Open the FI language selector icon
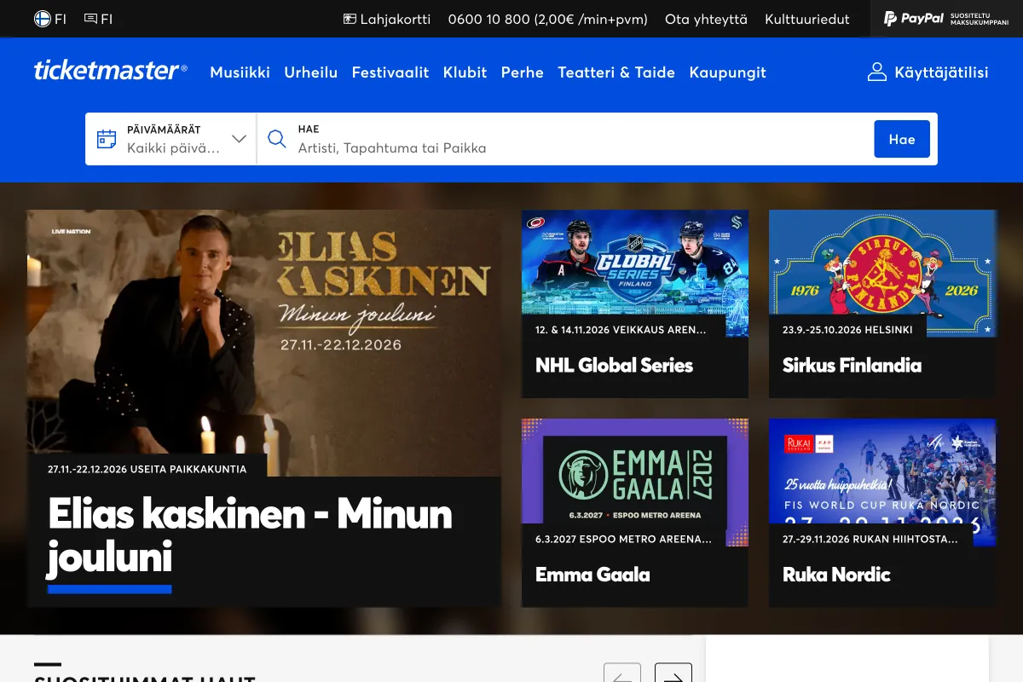Image resolution: width=1023 pixels, height=682 pixels. click(90, 19)
